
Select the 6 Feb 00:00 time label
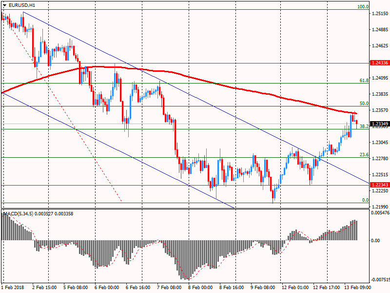click(107, 288)
